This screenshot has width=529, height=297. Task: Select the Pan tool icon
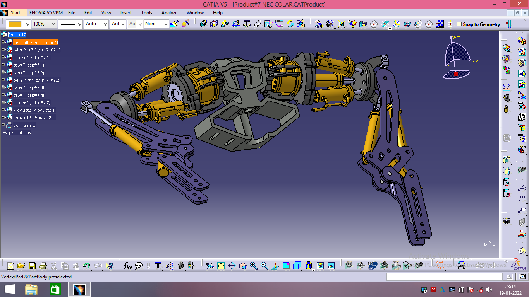232,266
